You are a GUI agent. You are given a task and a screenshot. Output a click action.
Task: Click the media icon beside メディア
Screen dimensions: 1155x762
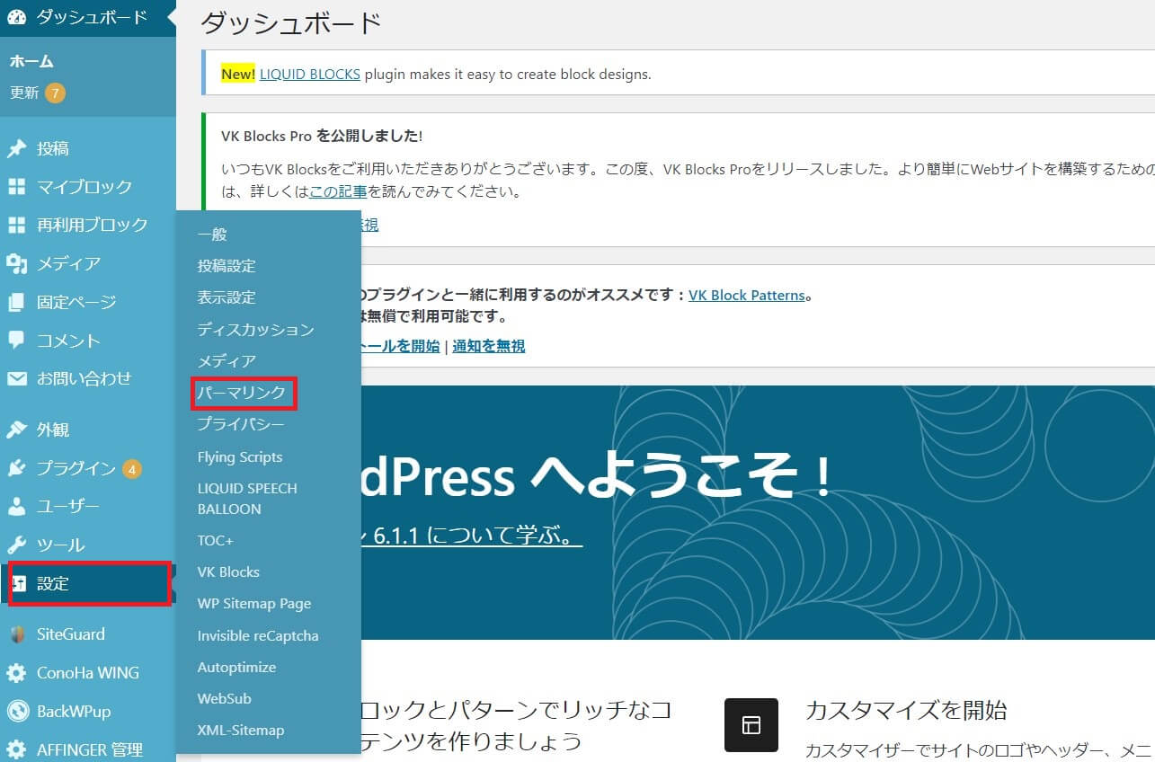(x=16, y=263)
